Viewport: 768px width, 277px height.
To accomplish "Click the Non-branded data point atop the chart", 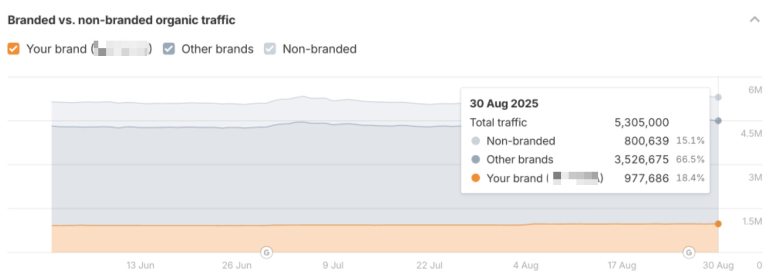I will (x=718, y=97).
